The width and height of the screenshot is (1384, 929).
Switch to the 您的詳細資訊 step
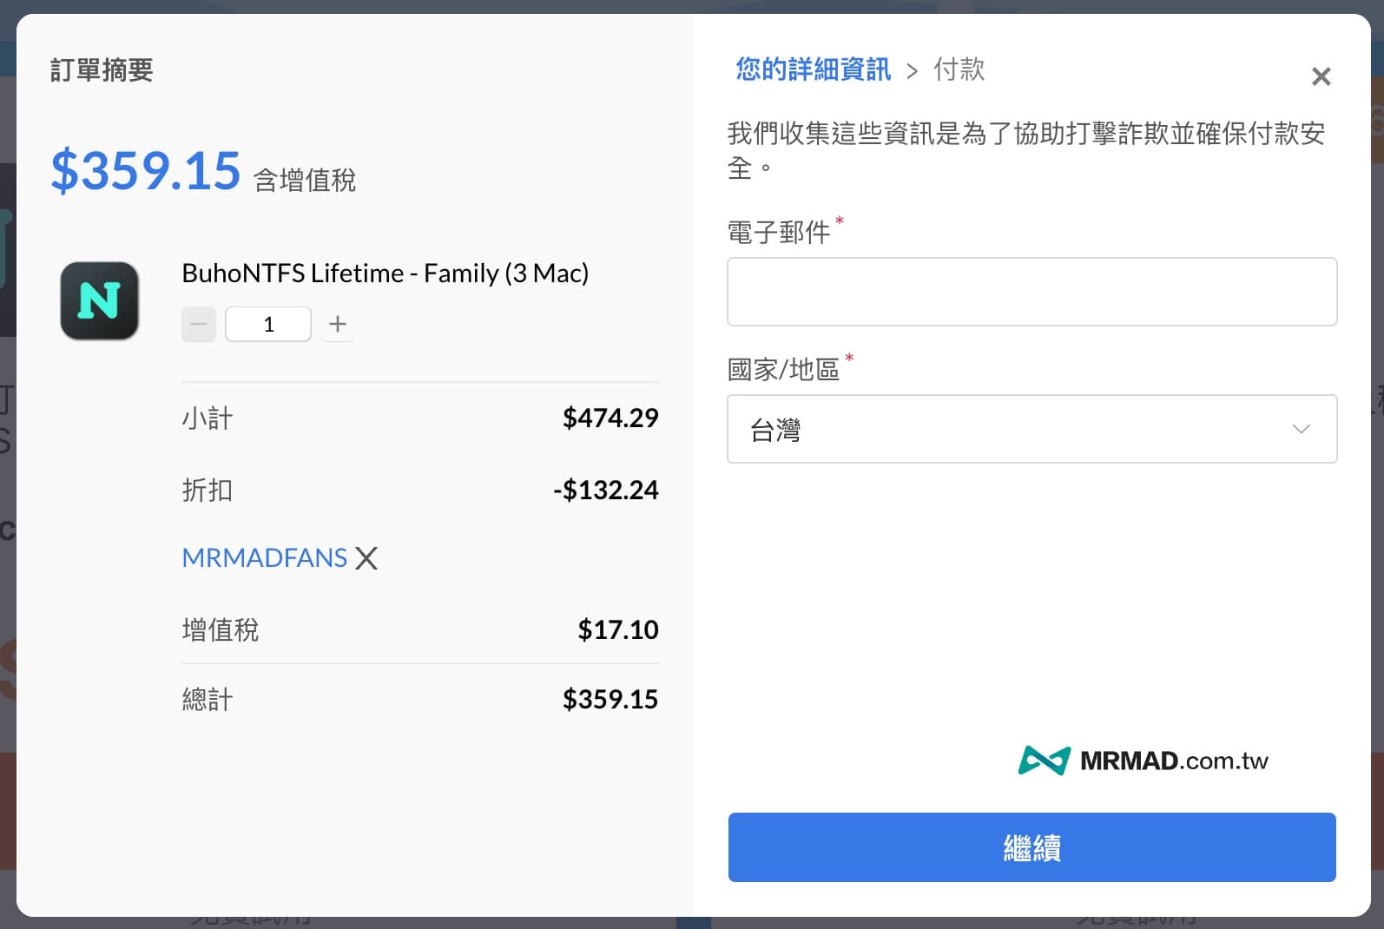(x=813, y=69)
